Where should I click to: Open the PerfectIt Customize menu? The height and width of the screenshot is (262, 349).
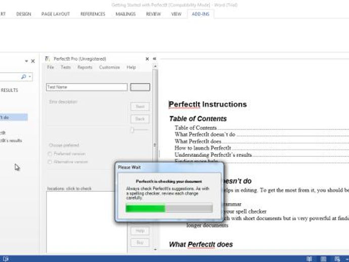pyautogui.click(x=109, y=67)
